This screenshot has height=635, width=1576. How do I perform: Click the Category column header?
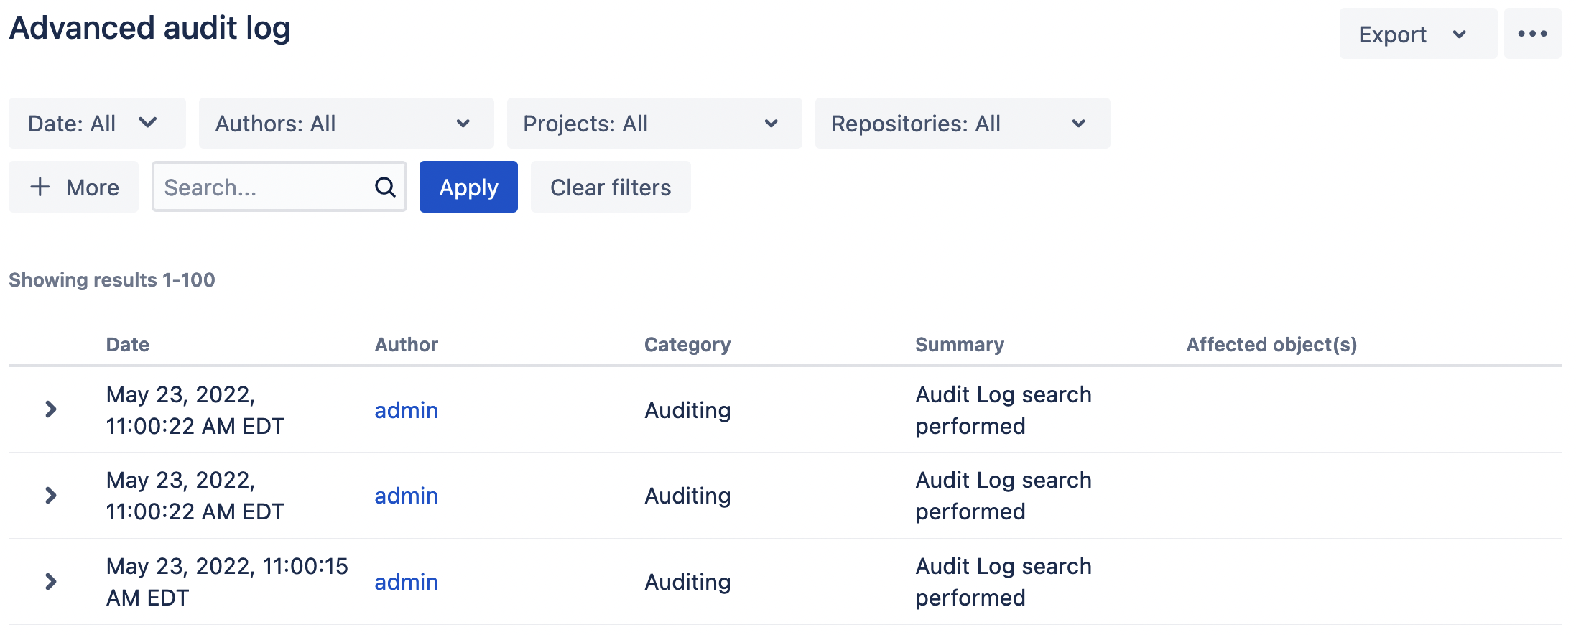point(687,345)
